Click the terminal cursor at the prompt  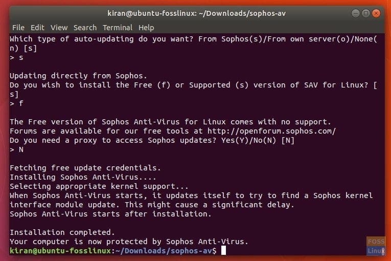(223, 251)
